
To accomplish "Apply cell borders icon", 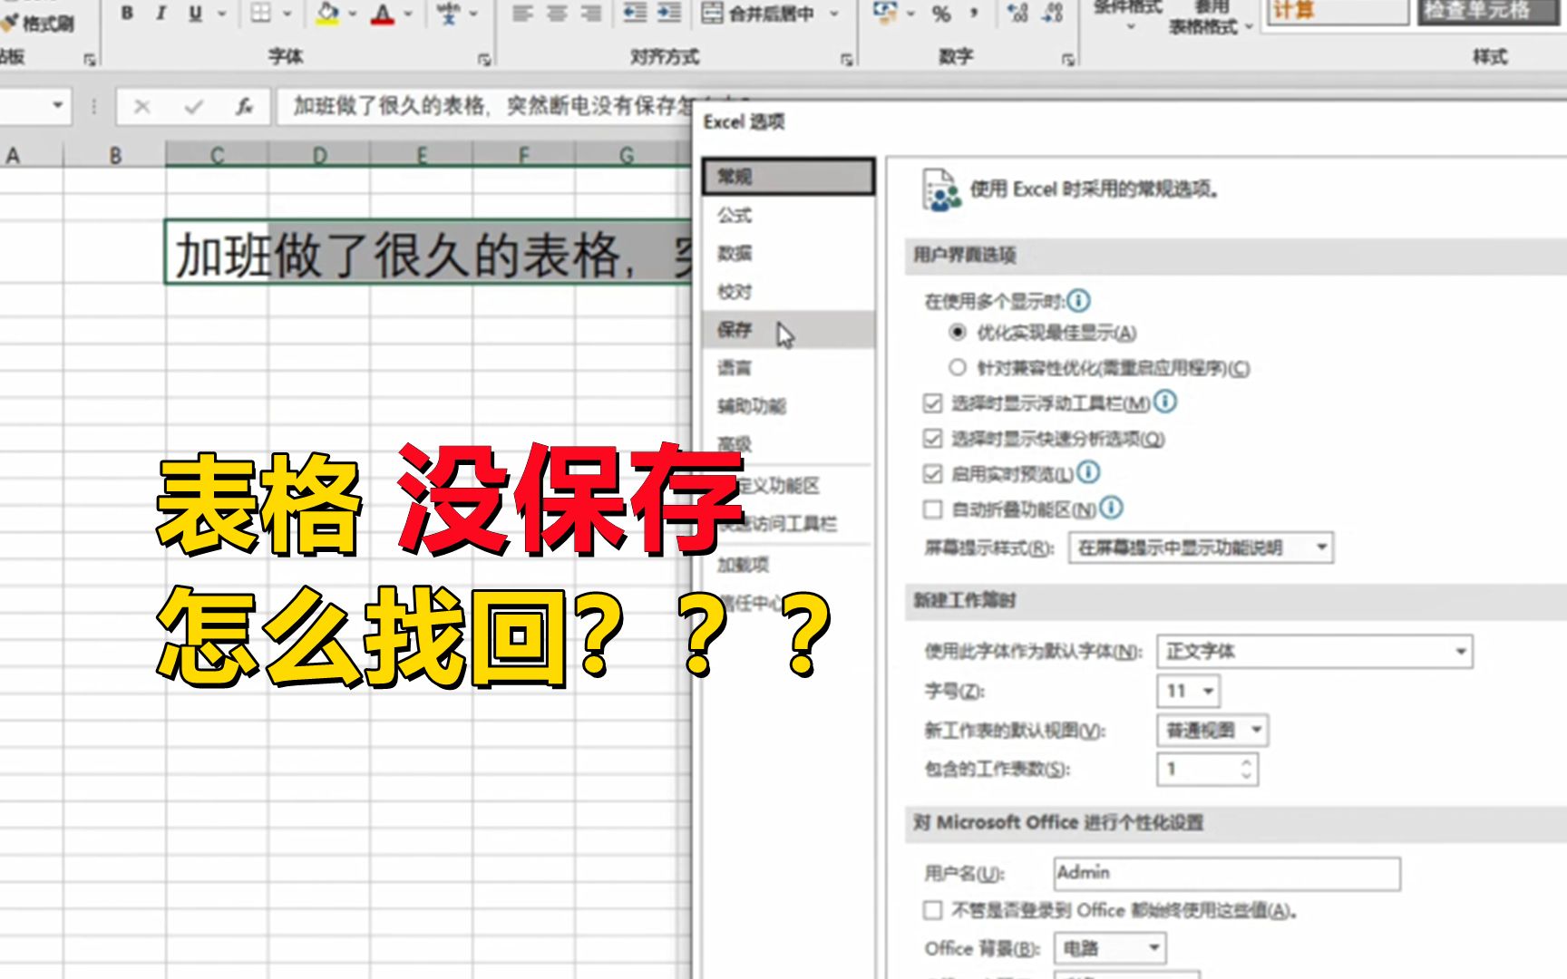I will click(x=260, y=14).
